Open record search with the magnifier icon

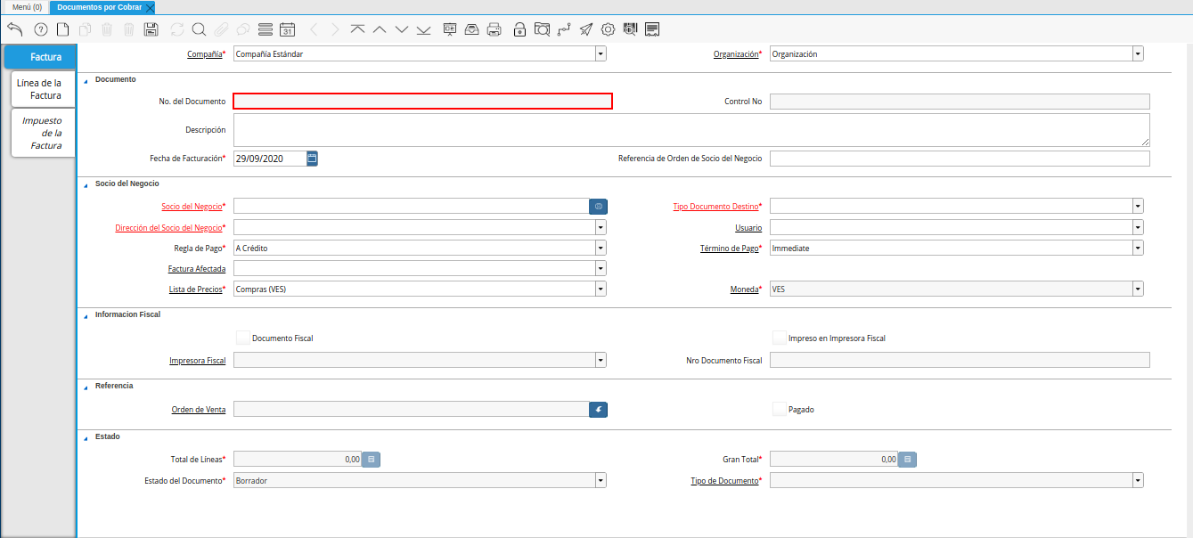[199, 29]
